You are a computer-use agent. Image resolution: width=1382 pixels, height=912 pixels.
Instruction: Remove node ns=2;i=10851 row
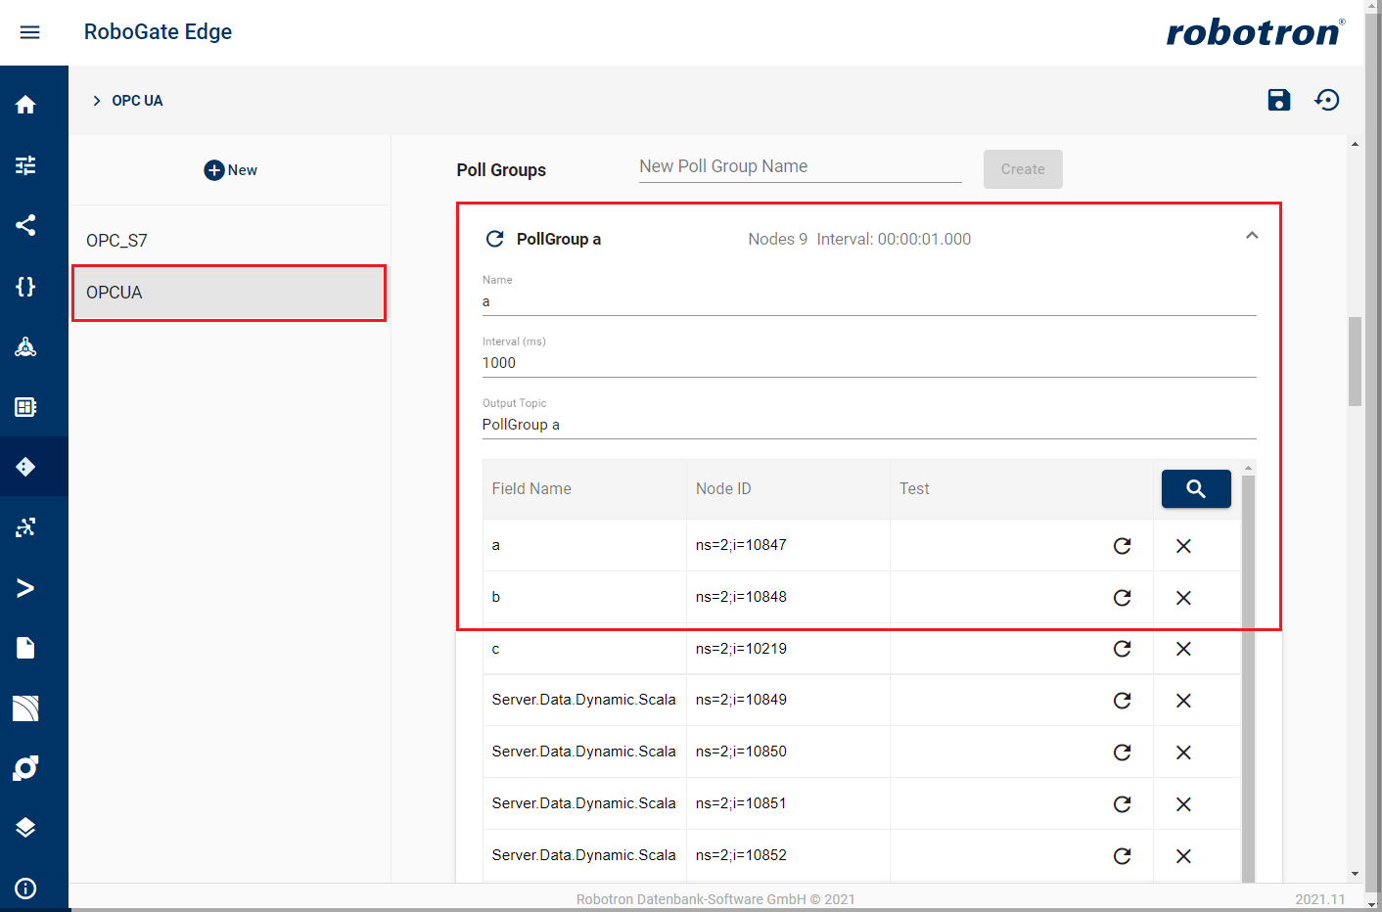pos(1183,804)
